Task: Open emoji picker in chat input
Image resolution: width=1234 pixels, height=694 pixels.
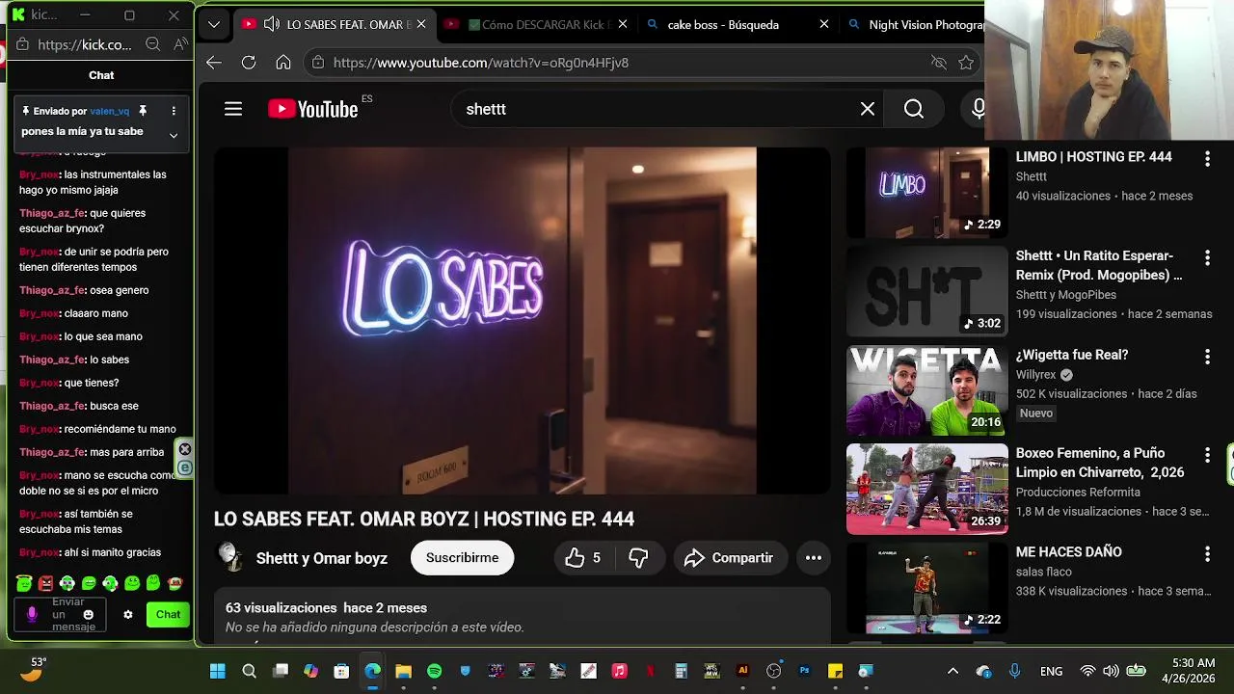Action: click(x=89, y=614)
